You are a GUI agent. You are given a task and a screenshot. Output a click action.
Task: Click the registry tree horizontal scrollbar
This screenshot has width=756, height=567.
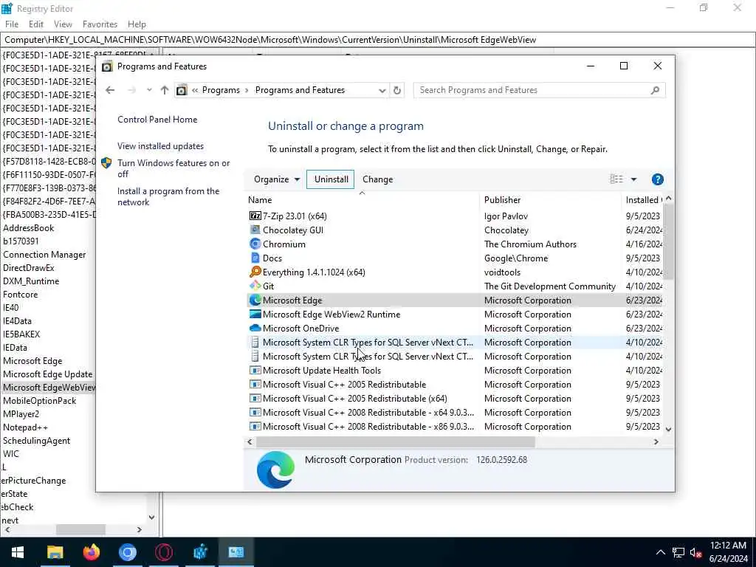point(80,530)
